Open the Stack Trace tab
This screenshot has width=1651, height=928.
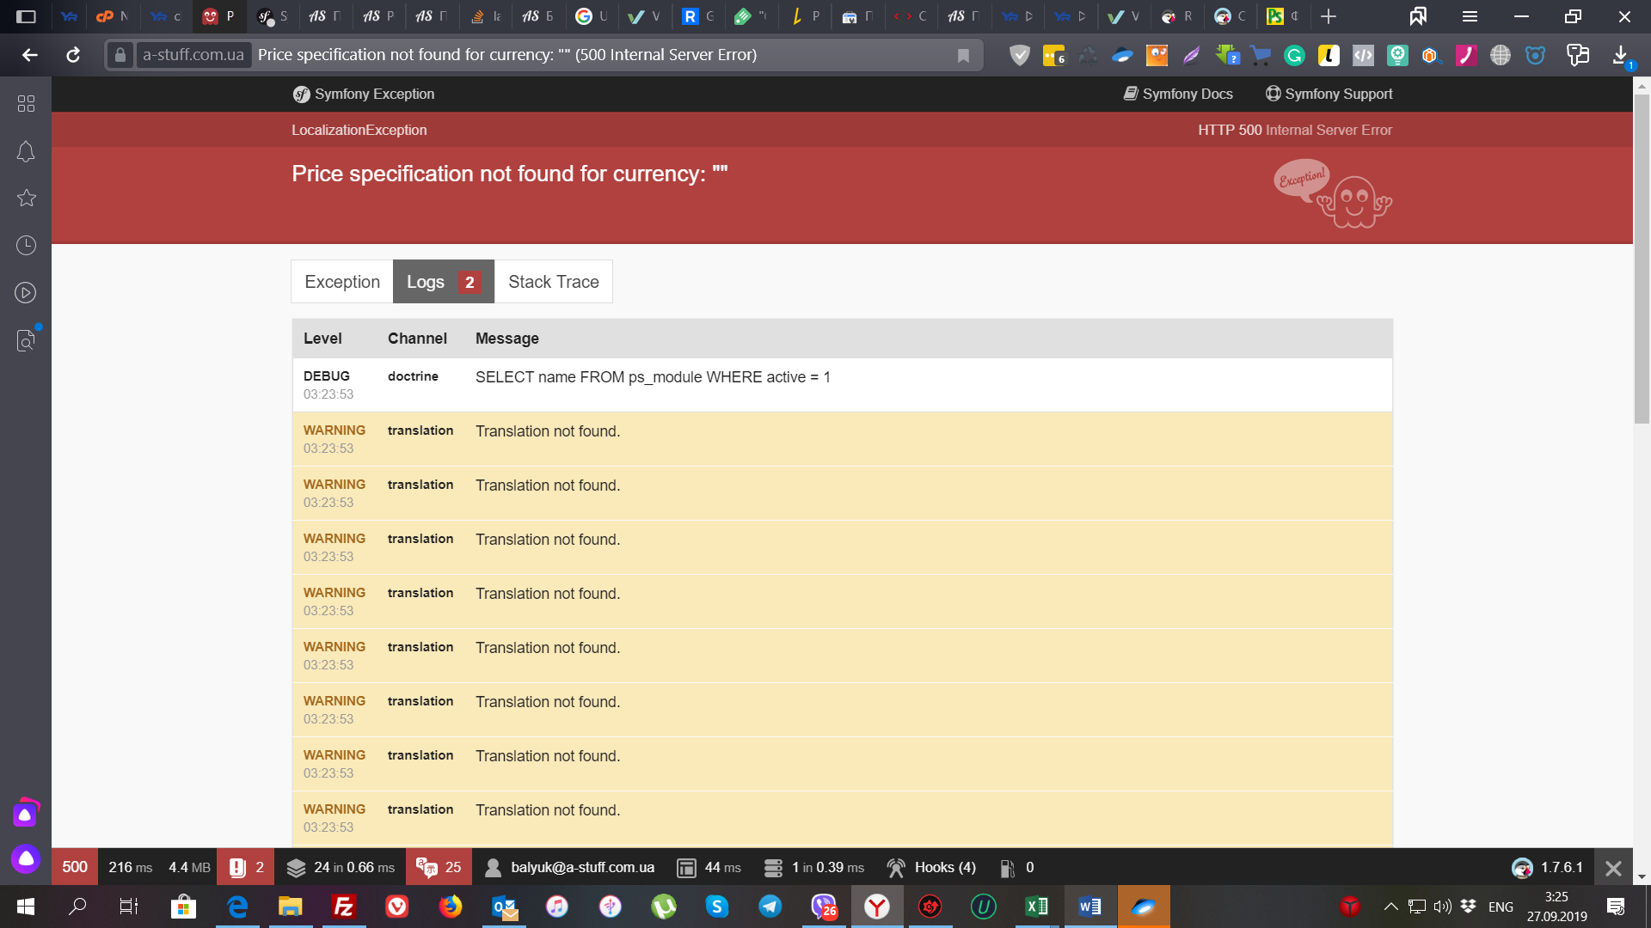click(x=554, y=281)
